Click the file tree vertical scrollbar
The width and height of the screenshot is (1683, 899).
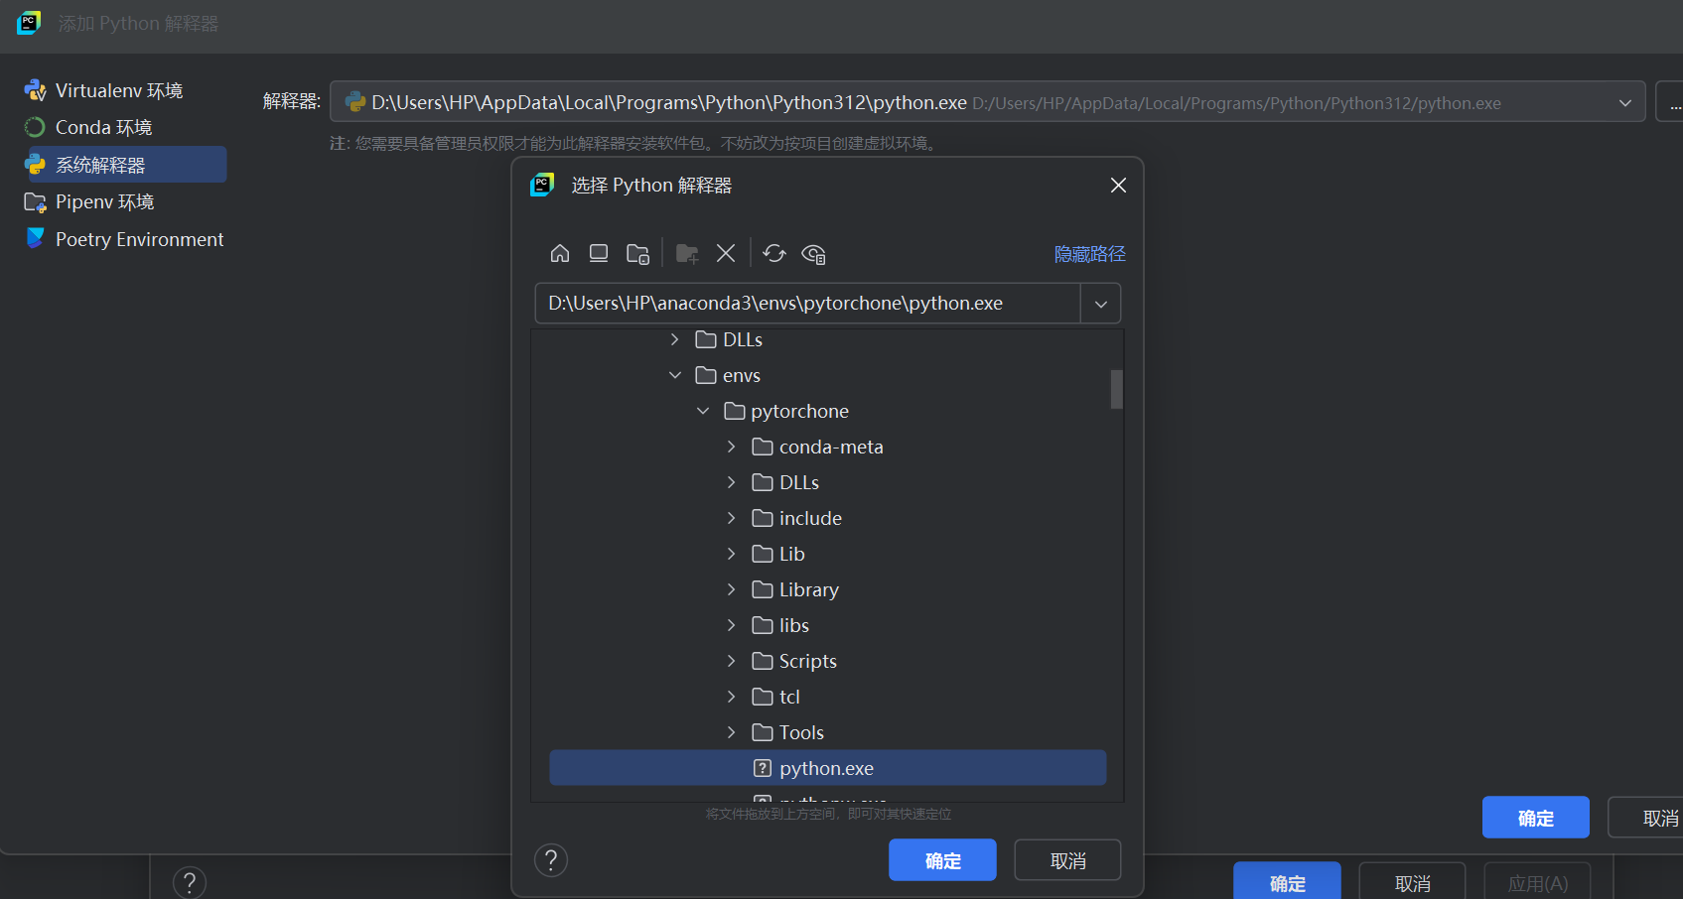point(1116,389)
